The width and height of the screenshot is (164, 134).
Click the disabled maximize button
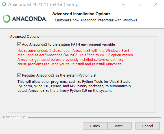[x=139, y=4]
